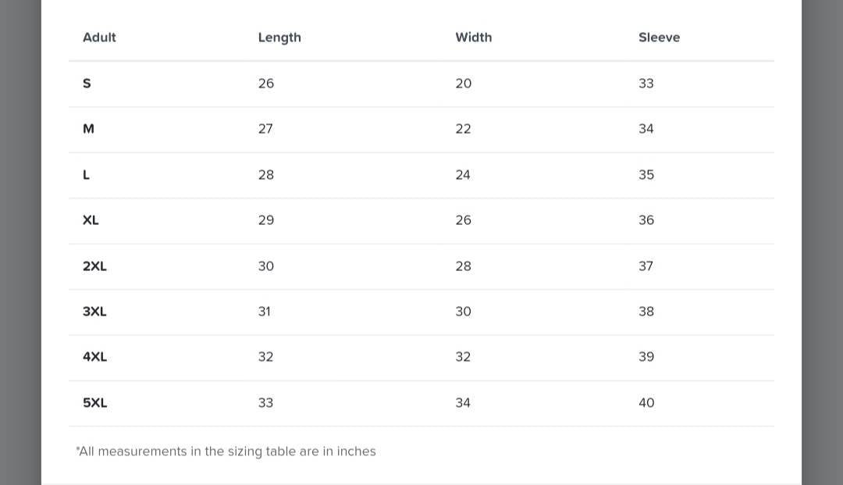This screenshot has width=843, height=485.
Task: Click the length value 31 for size 3XL
Action: click(265, 312)
